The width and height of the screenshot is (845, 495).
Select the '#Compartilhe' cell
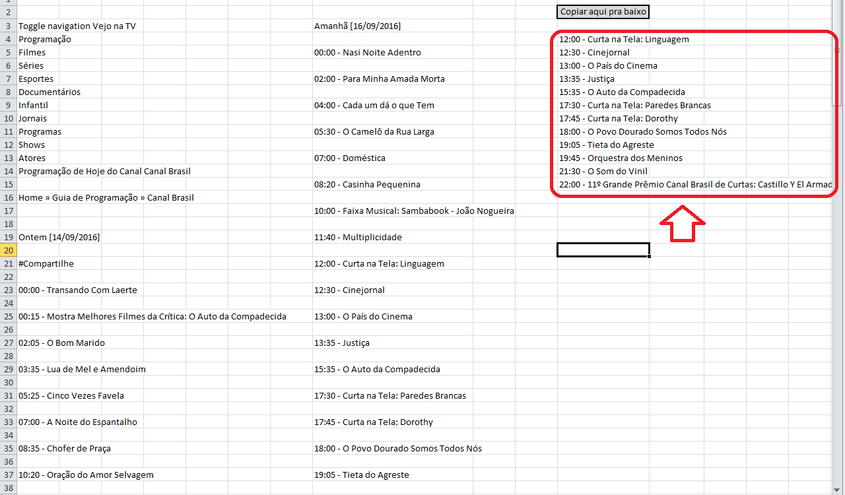[46, 263]
